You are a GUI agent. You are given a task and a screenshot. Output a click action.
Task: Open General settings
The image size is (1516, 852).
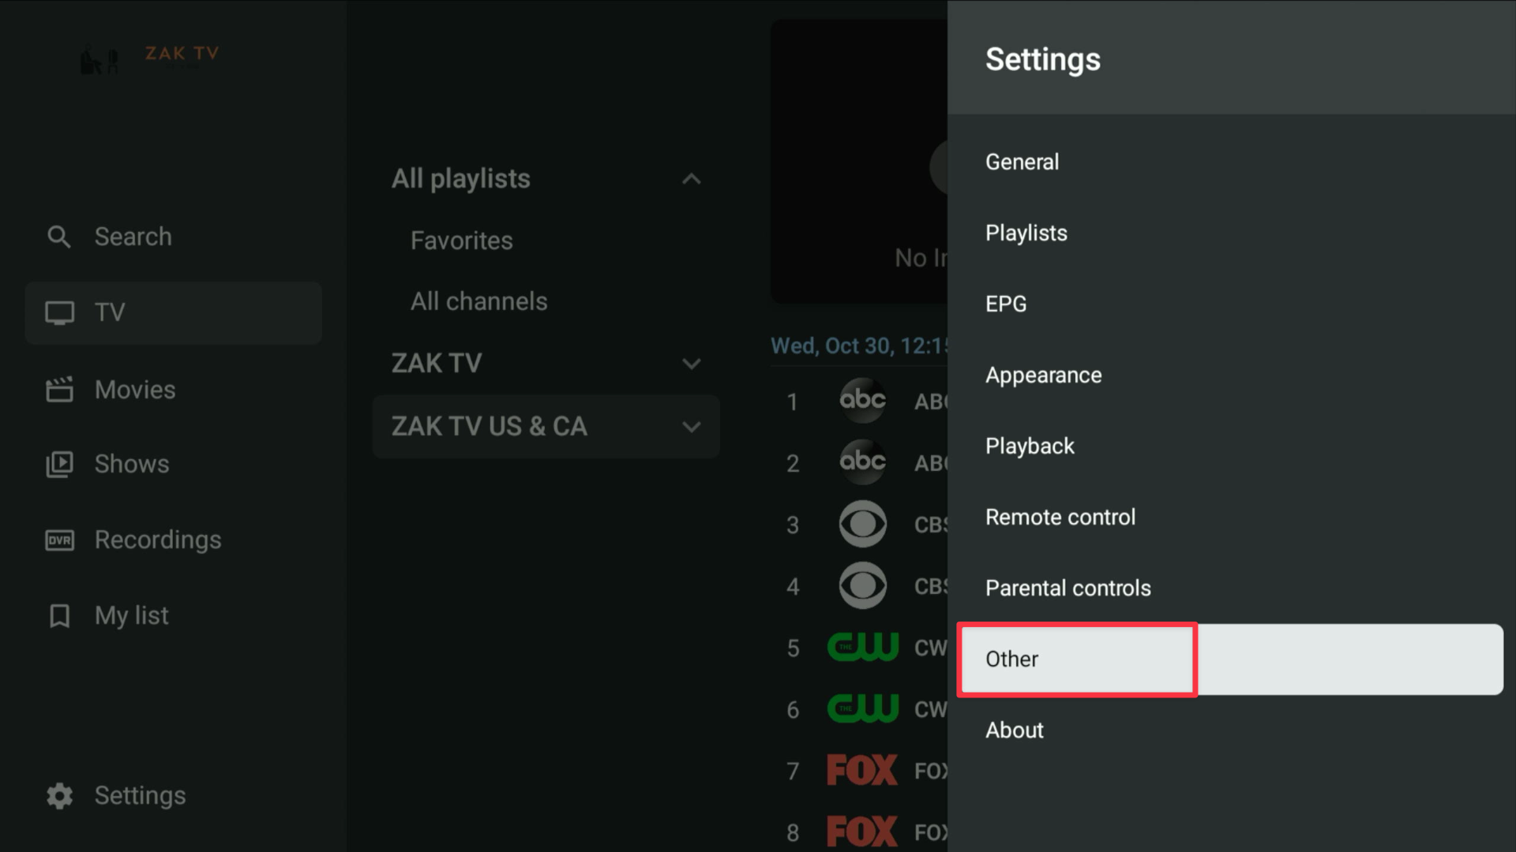point(1022,162)
